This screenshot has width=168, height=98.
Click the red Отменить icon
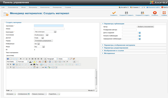tap(155, 13)
